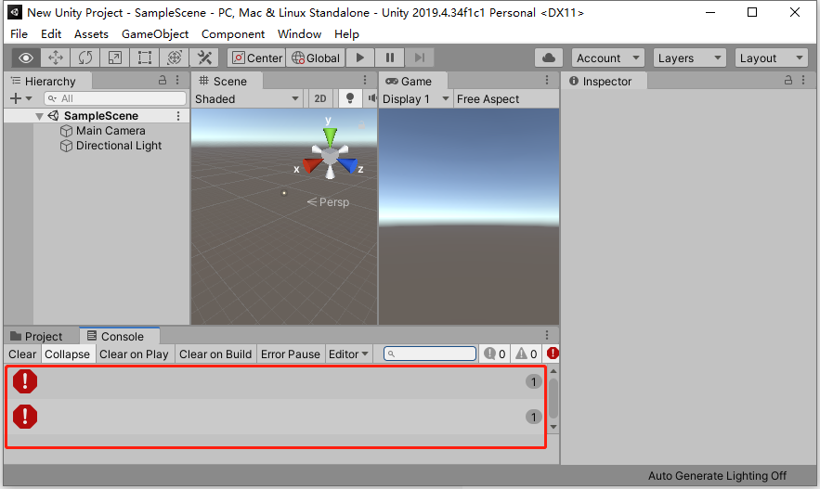Open the Window menu
The image size is (820, 489).
[x=299, y=34]
